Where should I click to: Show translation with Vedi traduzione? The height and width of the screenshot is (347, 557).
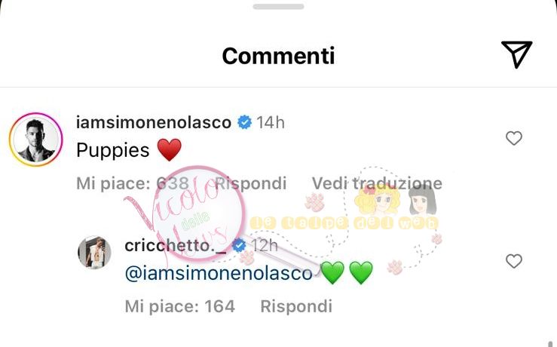(377, 183)
